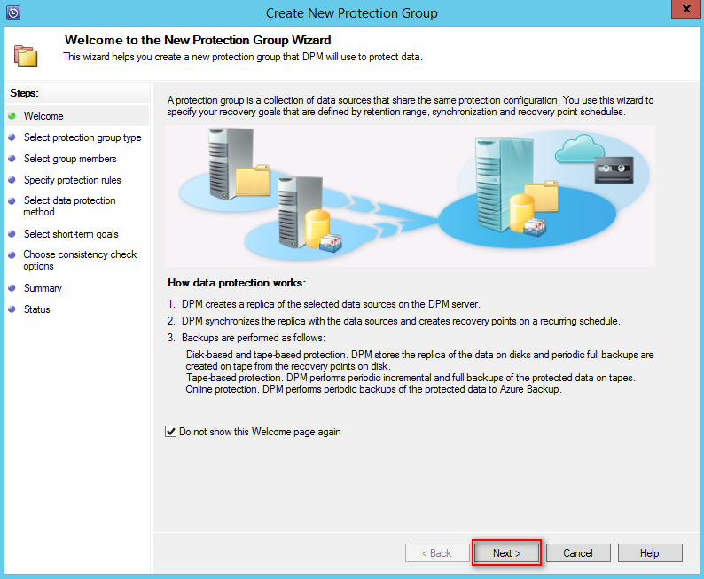The height and width of the screenshot is (579, 704).
Task: Click the bullet beside Specify protection rules
Action: pos(12,179)
